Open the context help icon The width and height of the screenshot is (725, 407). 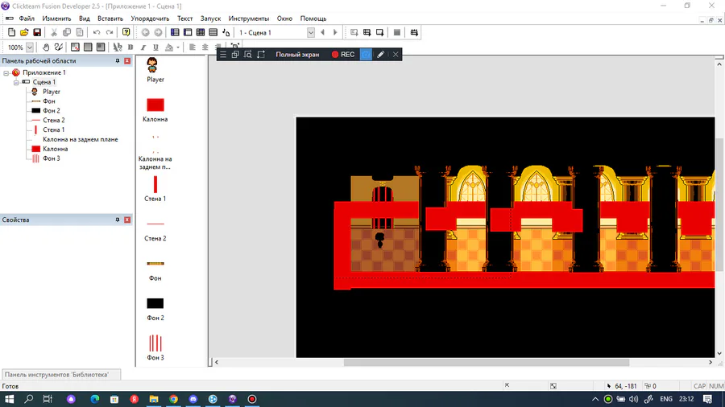(x=126, y=32)
